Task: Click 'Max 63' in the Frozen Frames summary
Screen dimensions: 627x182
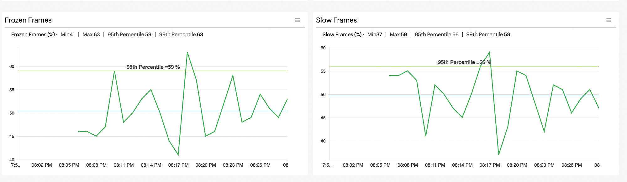Action: click(x=91, y=34)
